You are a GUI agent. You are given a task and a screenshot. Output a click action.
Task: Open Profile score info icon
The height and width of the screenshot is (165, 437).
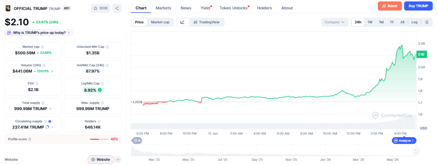pos(30,139)
